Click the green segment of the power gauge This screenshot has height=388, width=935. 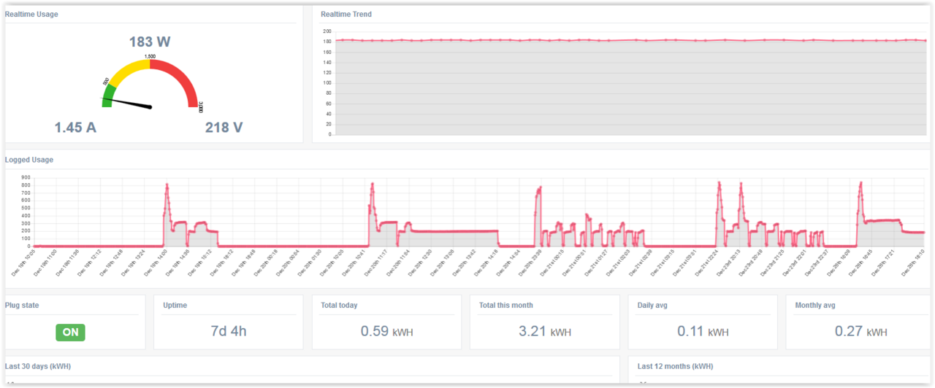point(108,96)
